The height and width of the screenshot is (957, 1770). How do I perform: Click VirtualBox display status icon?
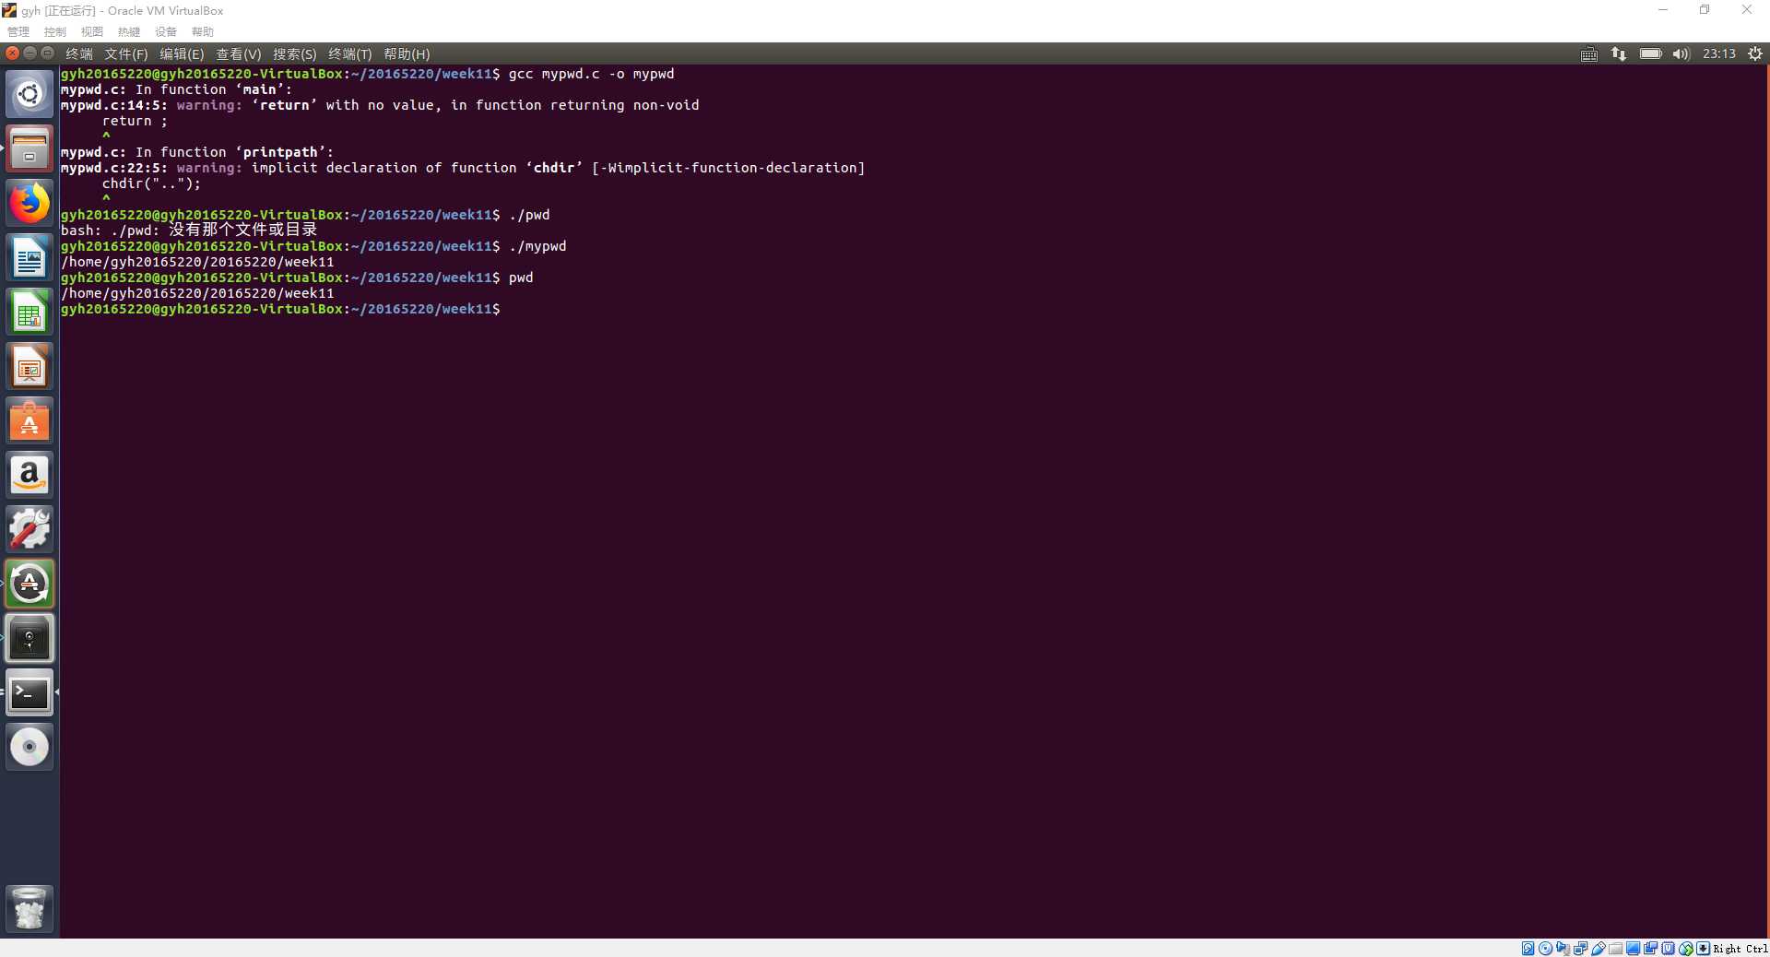[x=1633, y=948]
